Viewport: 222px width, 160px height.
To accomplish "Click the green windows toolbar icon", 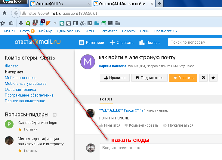I will coord(103,23).
